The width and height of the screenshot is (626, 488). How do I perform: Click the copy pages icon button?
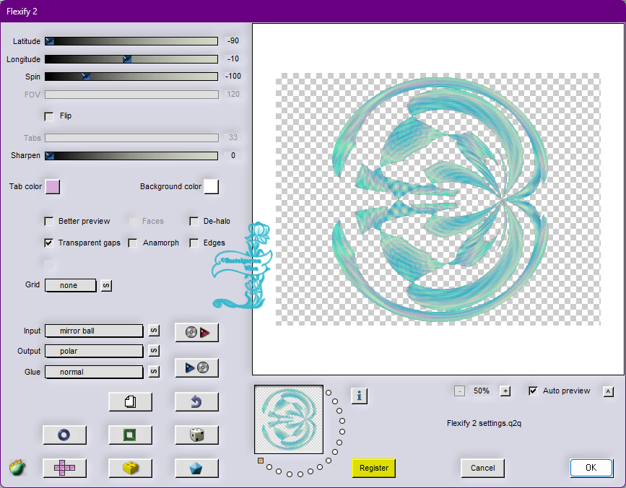coord(130,401)
